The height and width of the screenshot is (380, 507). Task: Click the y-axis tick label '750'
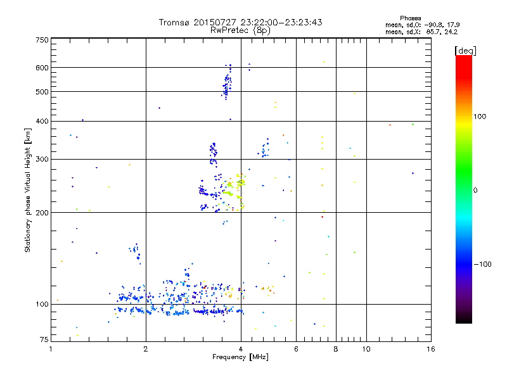(42, 40)
